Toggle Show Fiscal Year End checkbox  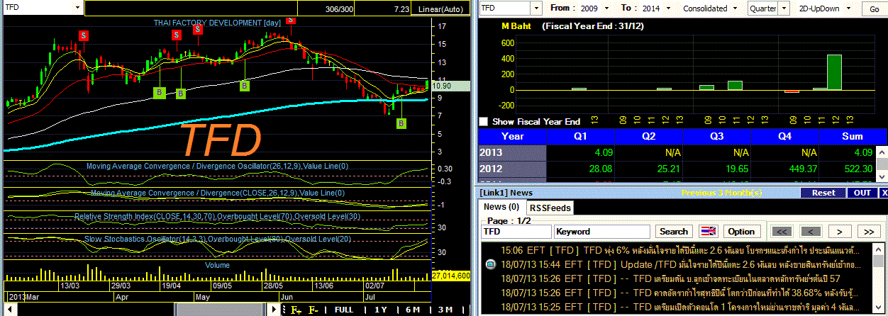[484, 122]
